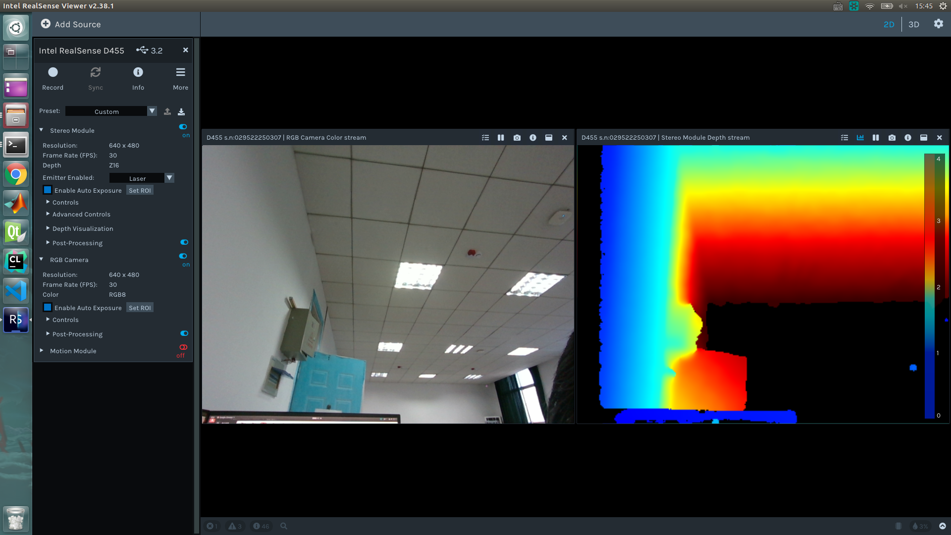Click the Add Source plus icon
Screen dimensions: 951x535
click(46, 24)
